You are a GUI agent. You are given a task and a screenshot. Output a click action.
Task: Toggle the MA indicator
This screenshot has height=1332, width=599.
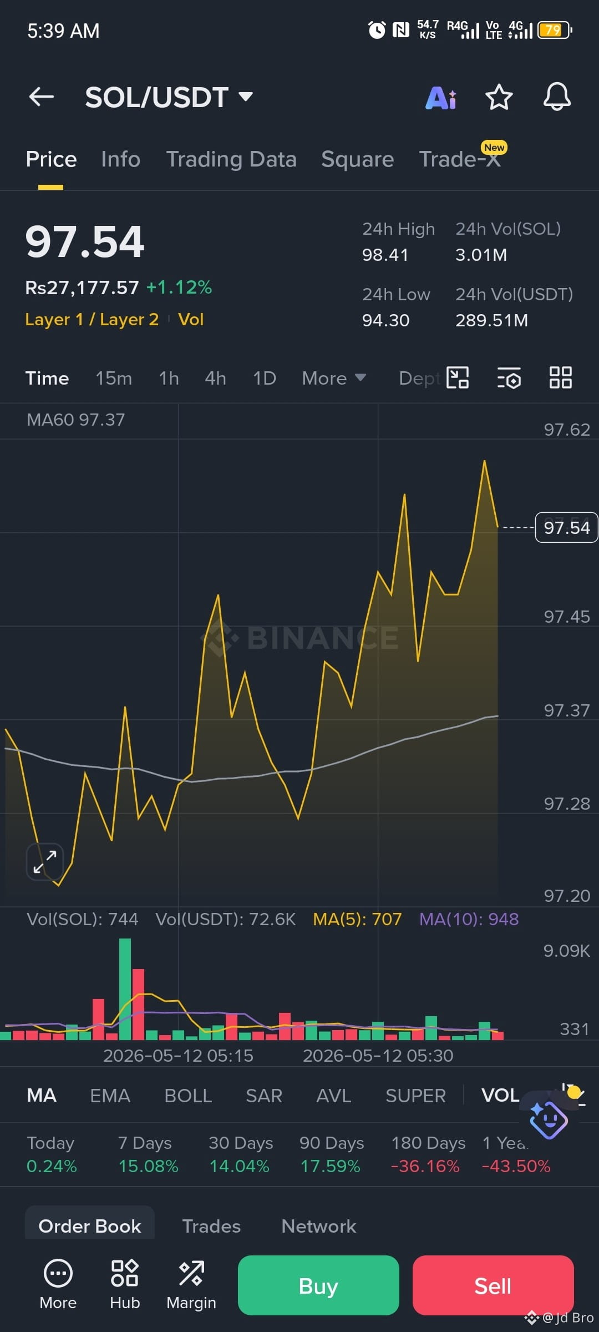pos(42,1095)
